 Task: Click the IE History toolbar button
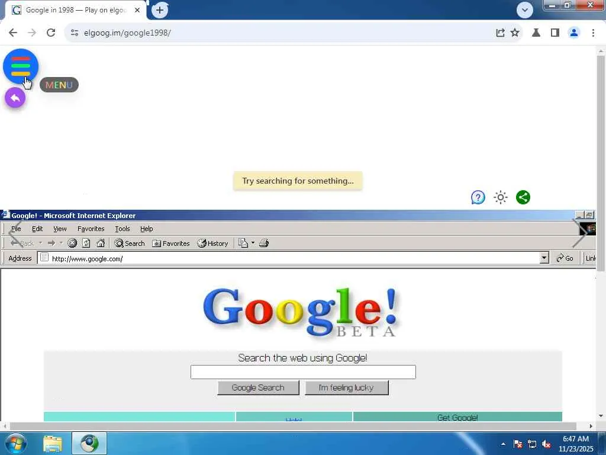[212, 243]
